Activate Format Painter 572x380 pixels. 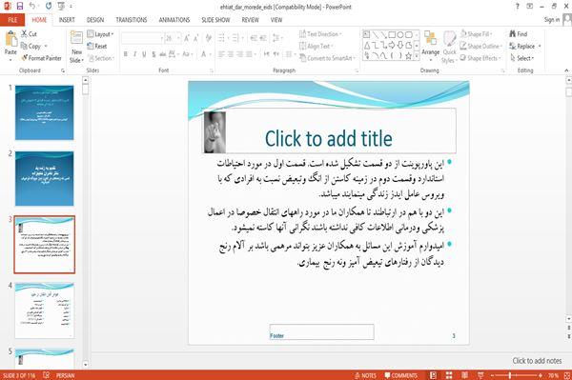pyautogui.click(x=42, y=58)
